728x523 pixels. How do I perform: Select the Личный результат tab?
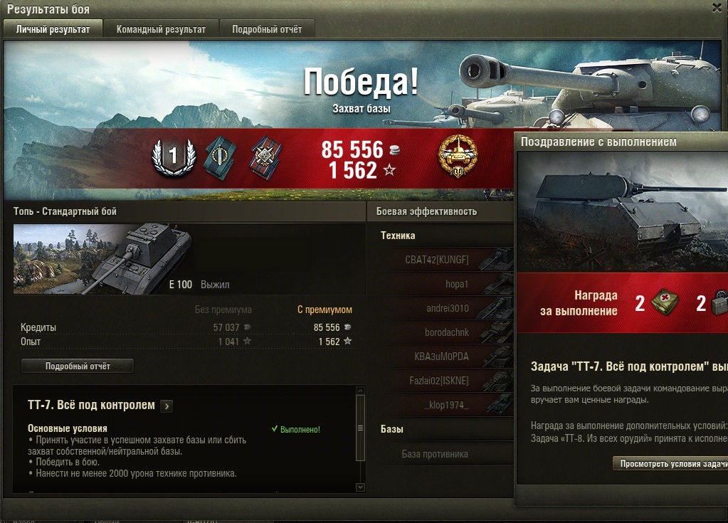click(x=53, y=29)
